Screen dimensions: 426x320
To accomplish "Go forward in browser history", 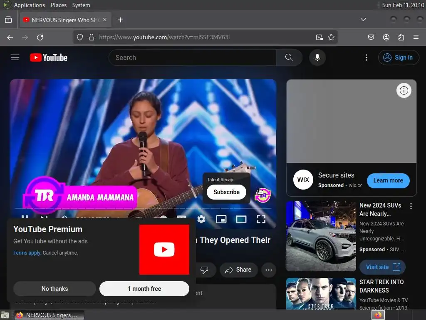I will point(25,37).
